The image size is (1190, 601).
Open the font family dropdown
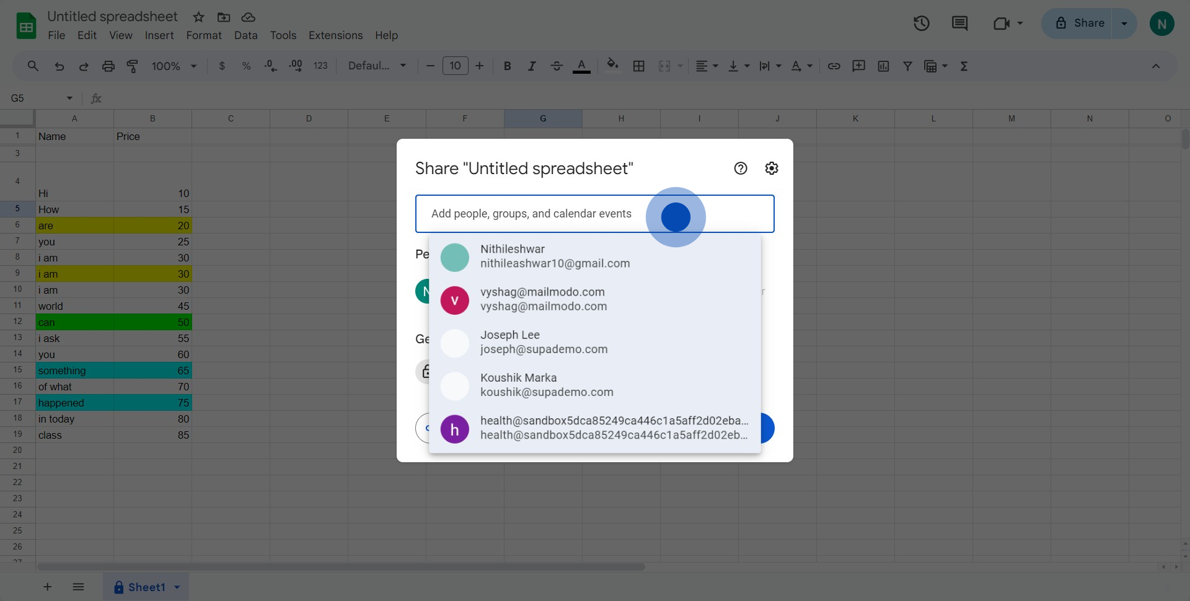(377, 66)
